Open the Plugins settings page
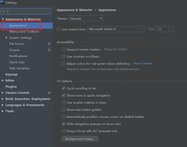The width and height of the screenshot is (187, 147). pyautogui.click(x=11, y=87)
